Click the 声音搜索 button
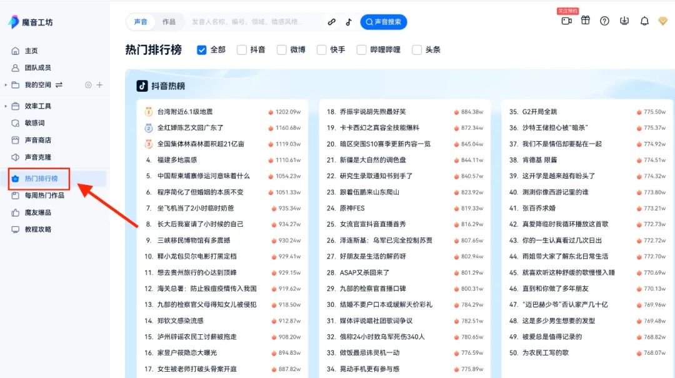 pyautogui.click(x=384, y=22)
